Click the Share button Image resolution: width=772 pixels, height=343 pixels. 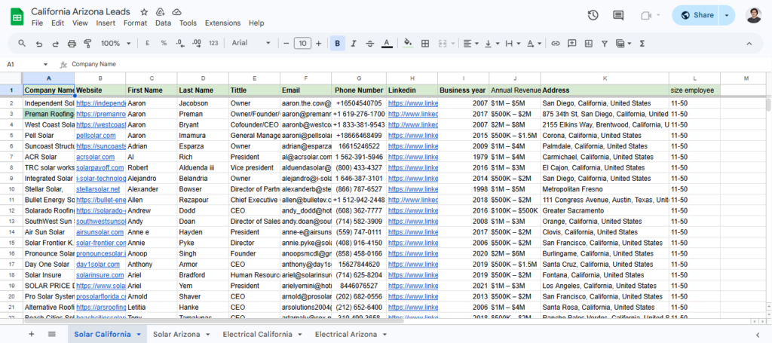click(x=697, y=15)
